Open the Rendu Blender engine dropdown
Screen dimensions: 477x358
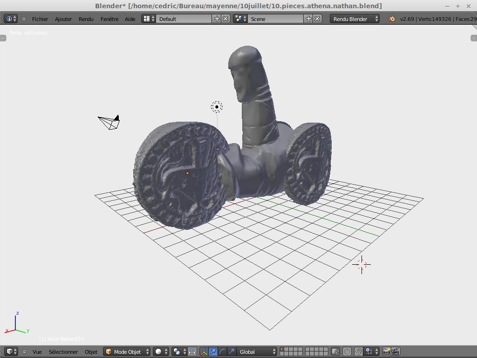pyautogui.click(x=354, y=19)
